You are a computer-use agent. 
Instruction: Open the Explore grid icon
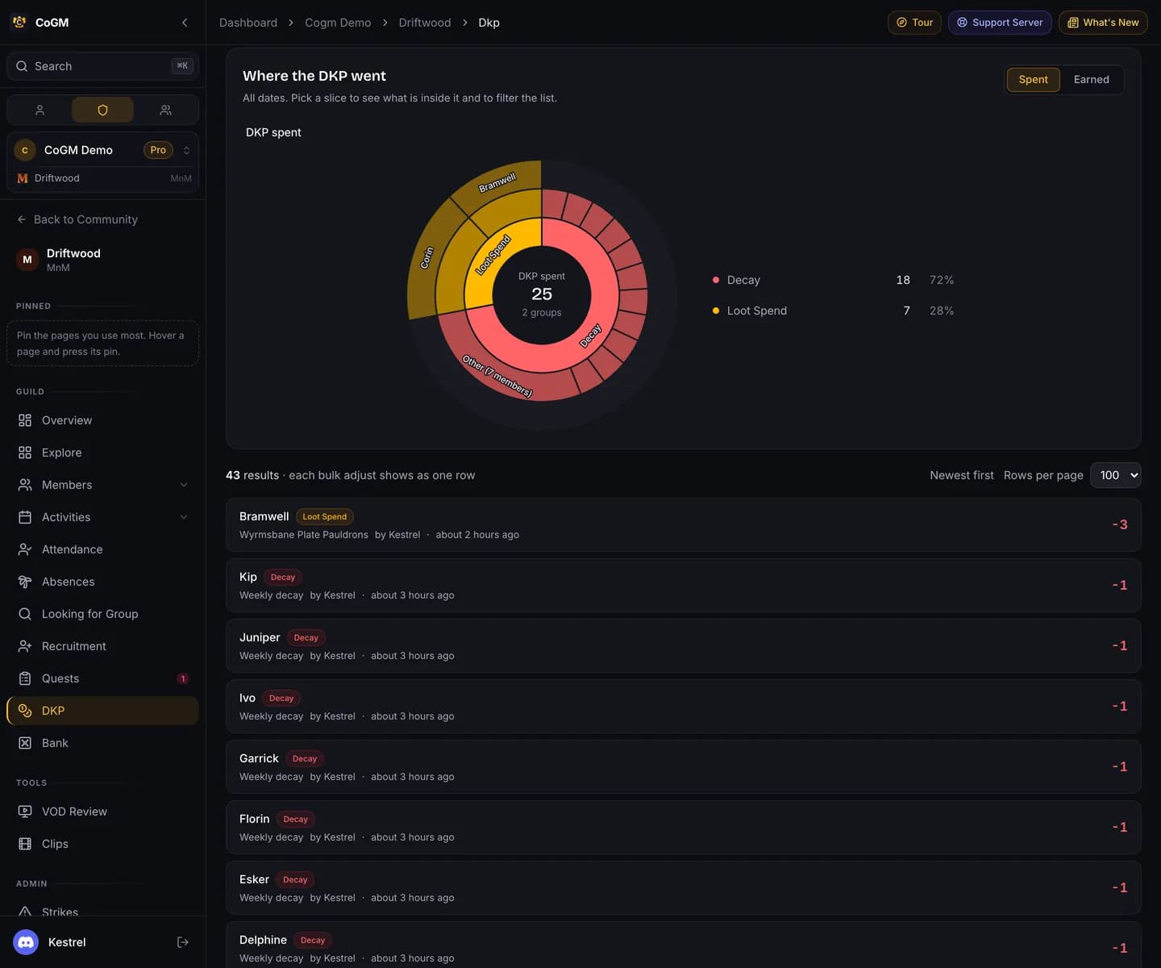(25, 453)
